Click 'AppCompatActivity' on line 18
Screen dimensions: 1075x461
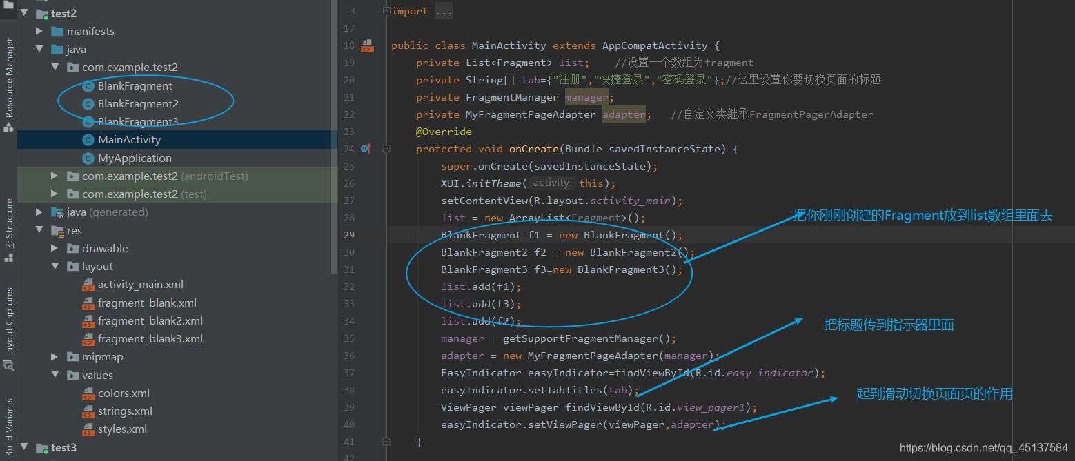click(655, 45)
